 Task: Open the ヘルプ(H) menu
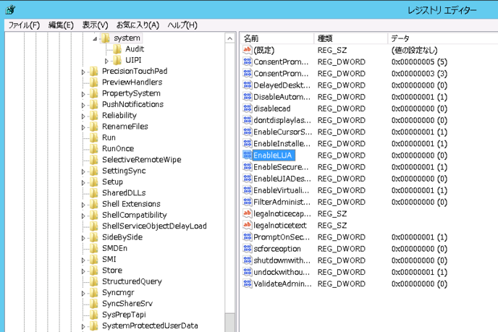[x=182, y=25]
